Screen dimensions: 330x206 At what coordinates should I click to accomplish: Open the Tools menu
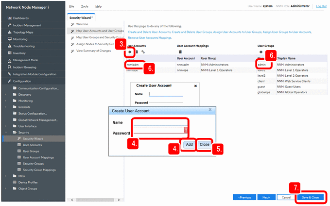85,6
